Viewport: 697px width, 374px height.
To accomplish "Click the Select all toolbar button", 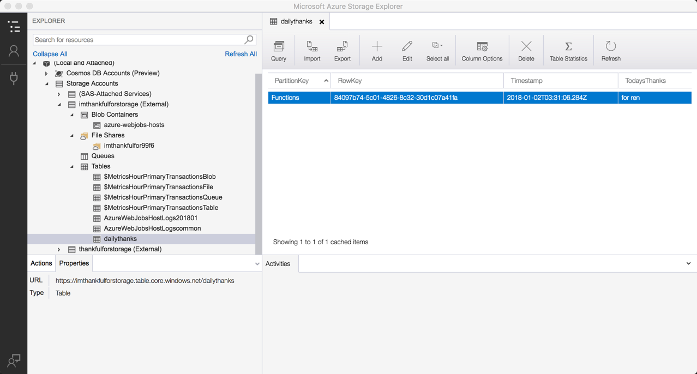I will click(437, 51).
